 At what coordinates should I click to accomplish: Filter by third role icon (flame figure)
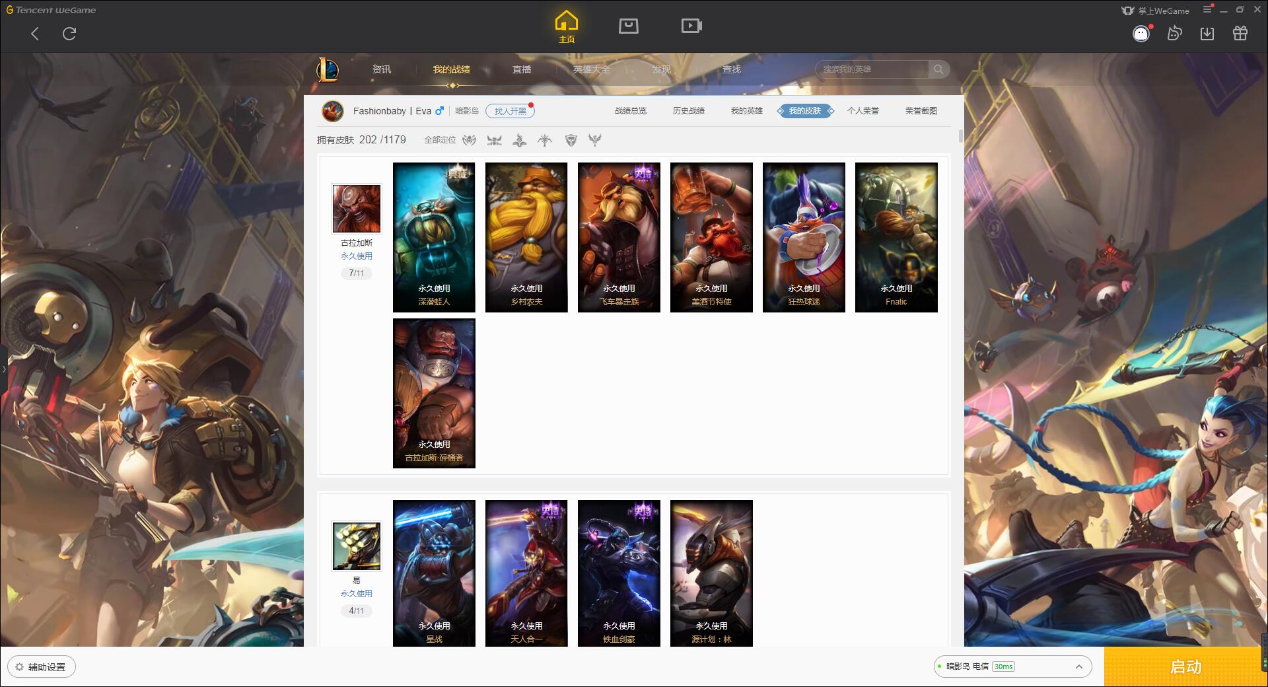(520, 140)
